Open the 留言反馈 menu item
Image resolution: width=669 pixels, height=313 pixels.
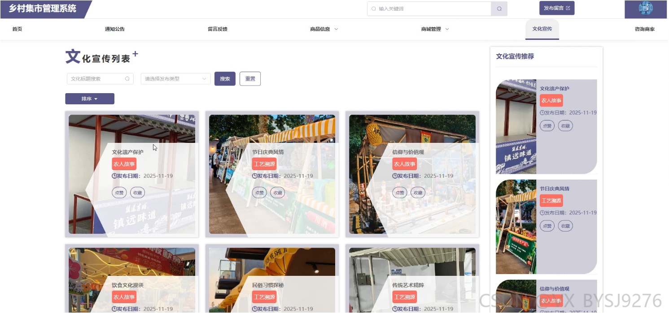[218, 29]
